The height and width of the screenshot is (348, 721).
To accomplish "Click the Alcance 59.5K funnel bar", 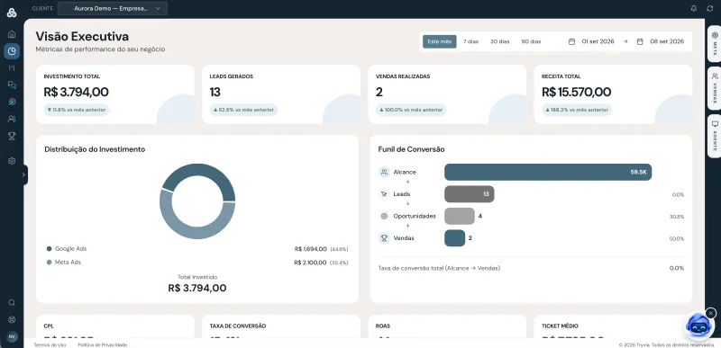I will click(548, 172).
